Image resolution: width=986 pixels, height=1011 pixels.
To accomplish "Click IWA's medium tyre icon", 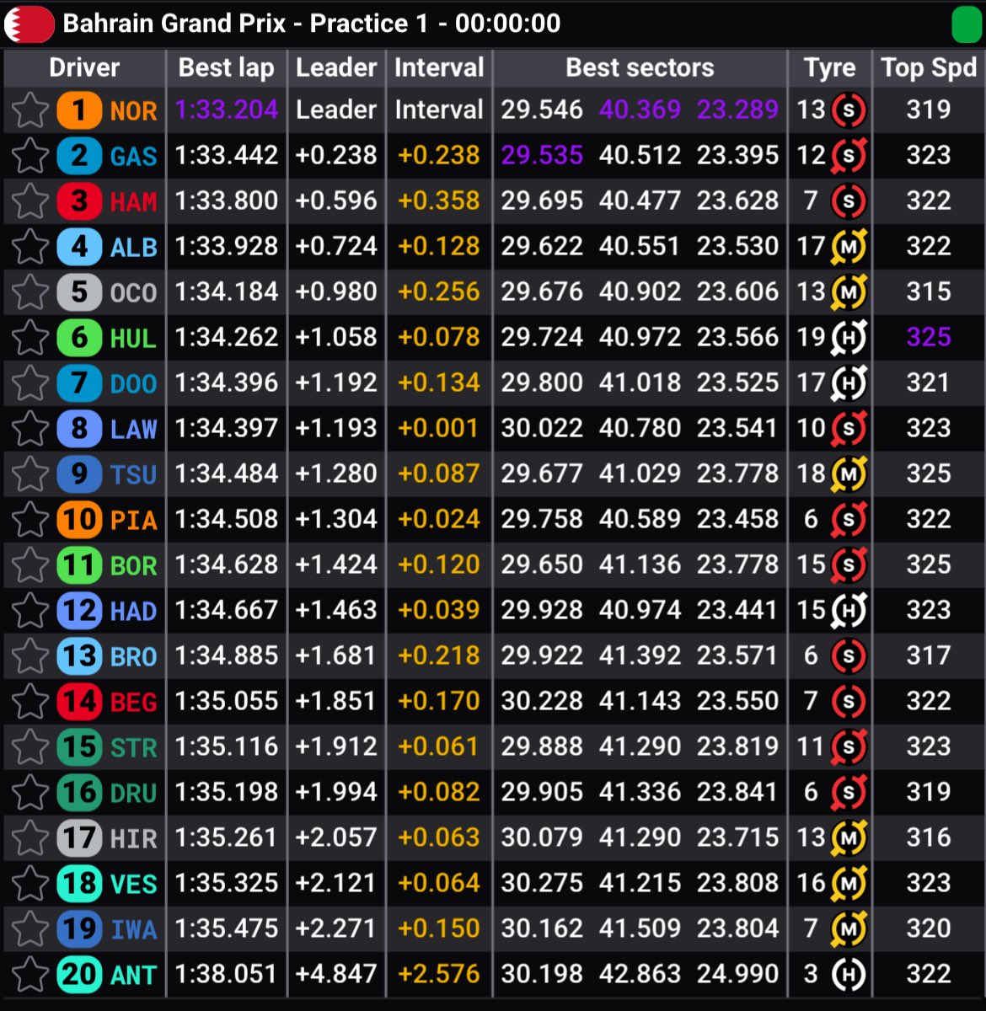I will (x=849, y=928).
